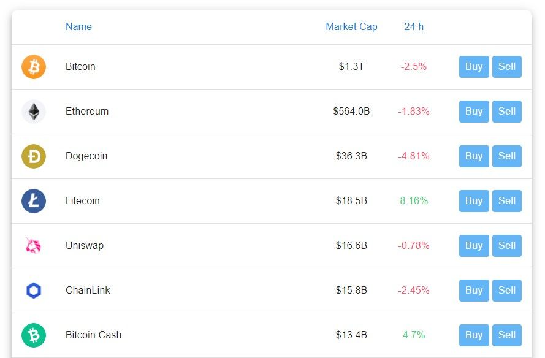Select Litecoin's 8.16% change value
Image resolution: width=545 pixels, height=358 pixels.
tap(414, 201)
